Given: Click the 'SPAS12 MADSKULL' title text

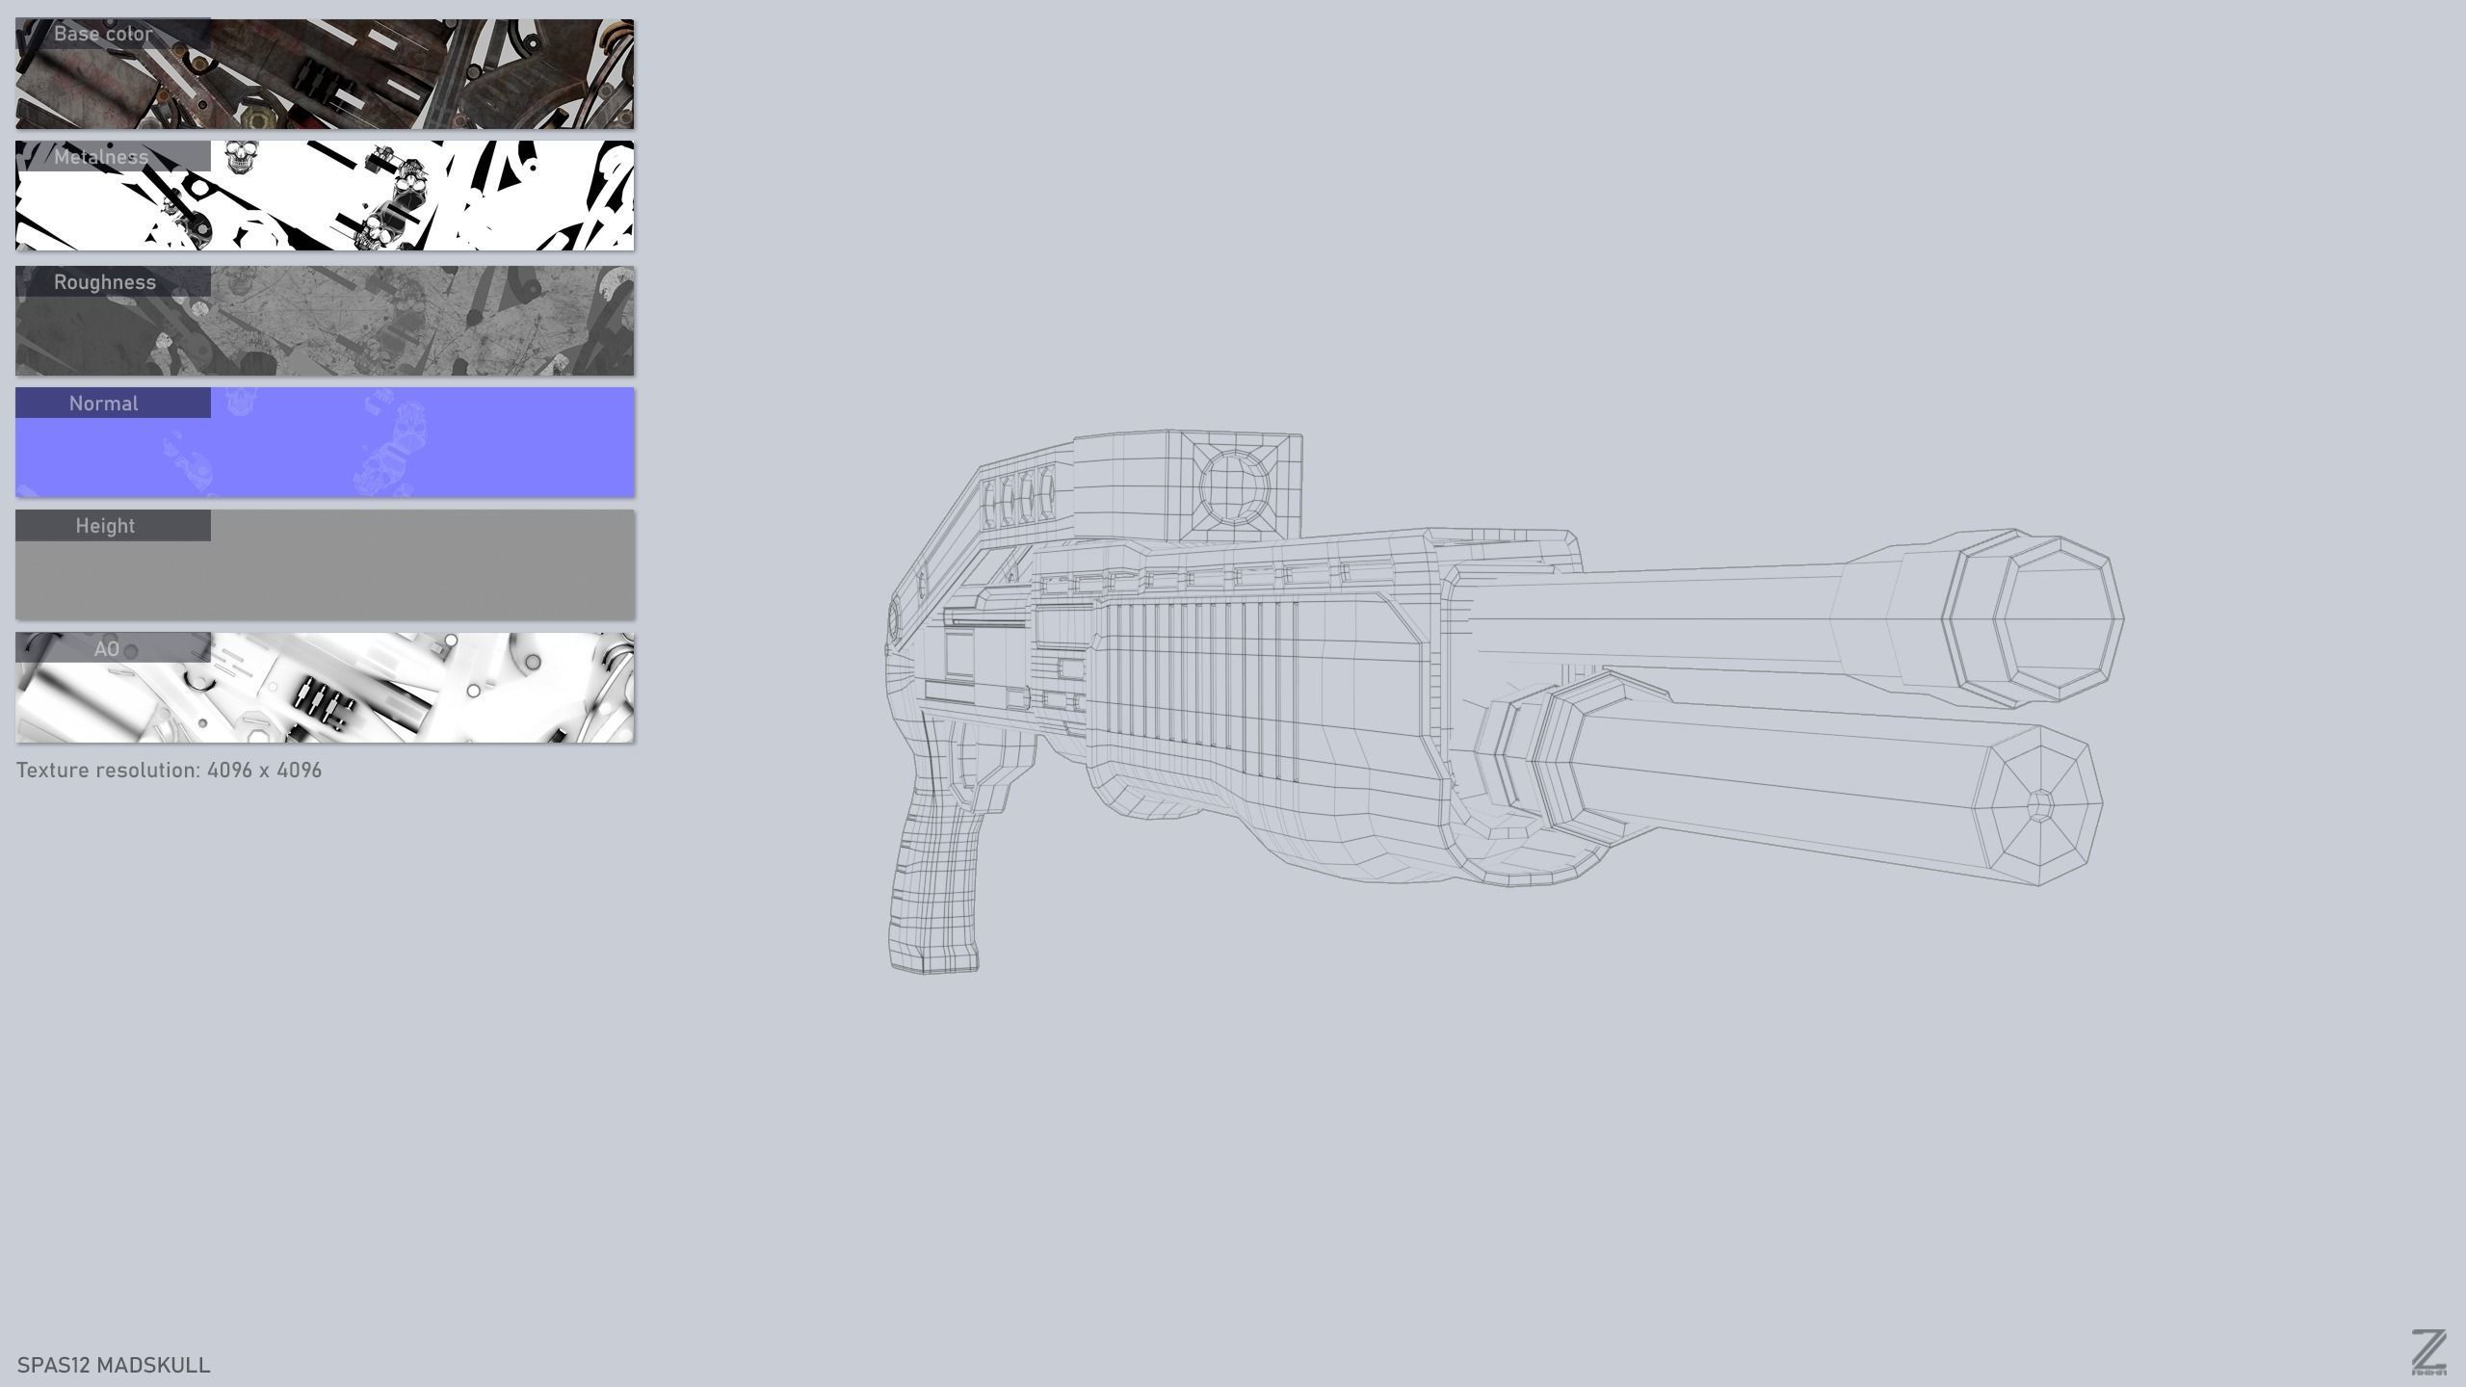Looking at the screenshot, I should (114, 1365).
